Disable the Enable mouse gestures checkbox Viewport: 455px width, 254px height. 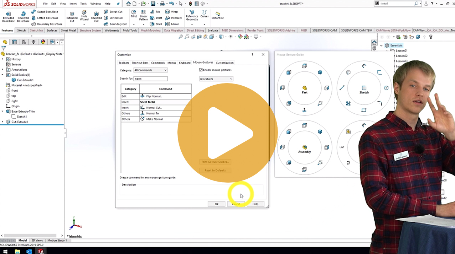click(201, 70)
